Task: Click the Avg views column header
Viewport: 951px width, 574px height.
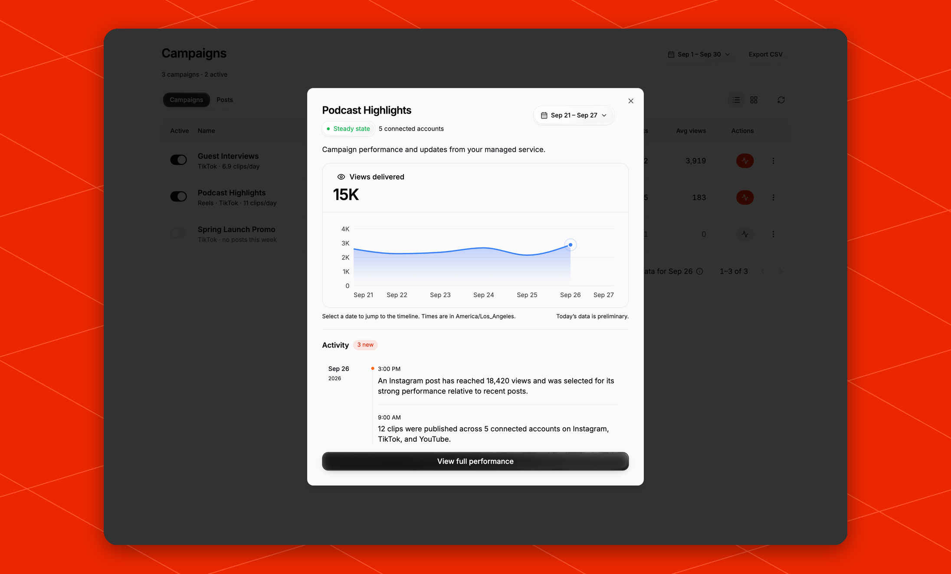Action: click(691, 131)
